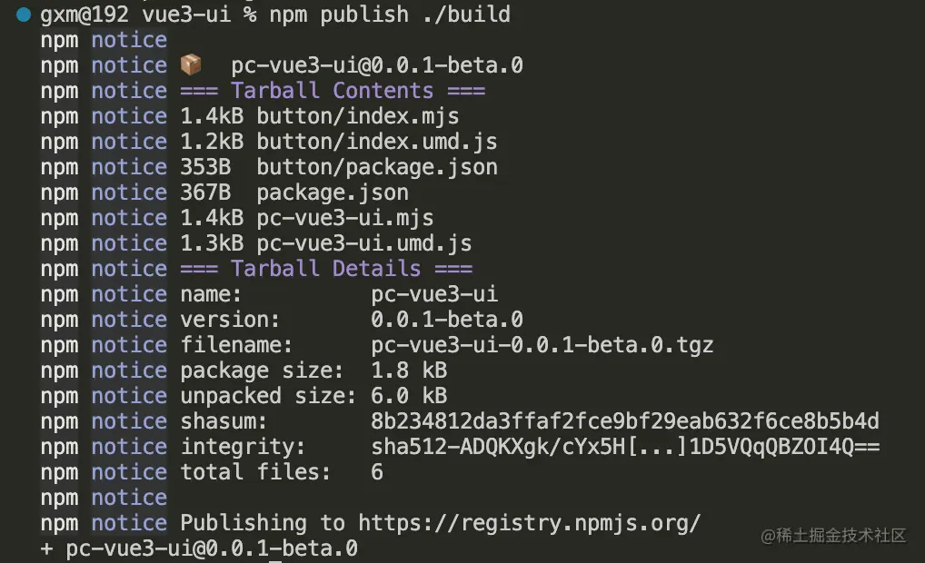Click the pc-vue3-ui.umd.js file name
Screen dimensions: 925x563
tap(364, 243)
